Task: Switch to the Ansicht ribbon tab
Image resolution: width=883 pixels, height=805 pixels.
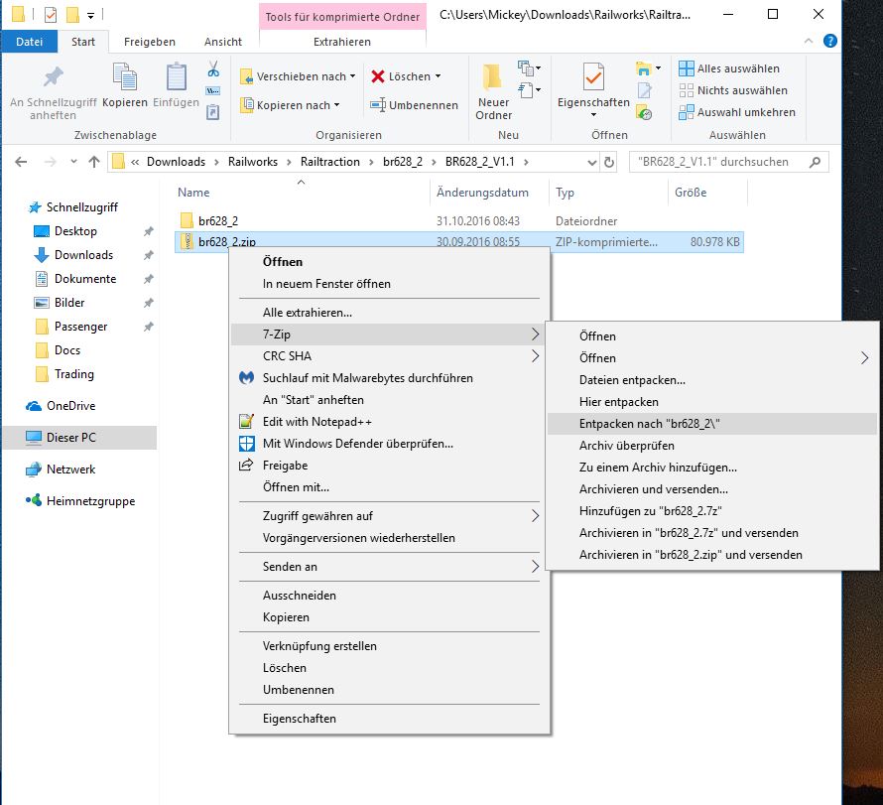Action: pyautogui.click(x=222, y=42)
